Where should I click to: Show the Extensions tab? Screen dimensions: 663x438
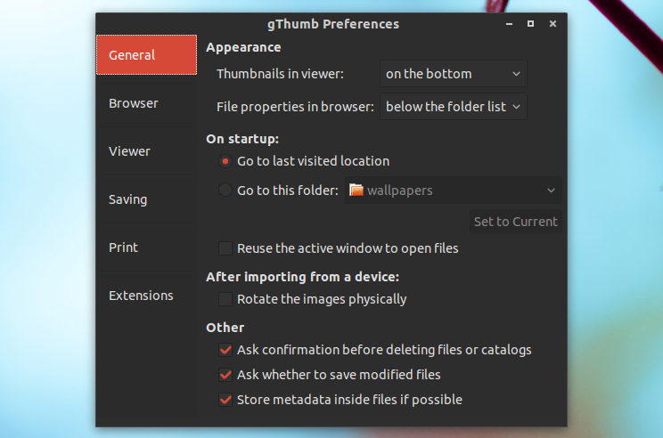(141, 296)
